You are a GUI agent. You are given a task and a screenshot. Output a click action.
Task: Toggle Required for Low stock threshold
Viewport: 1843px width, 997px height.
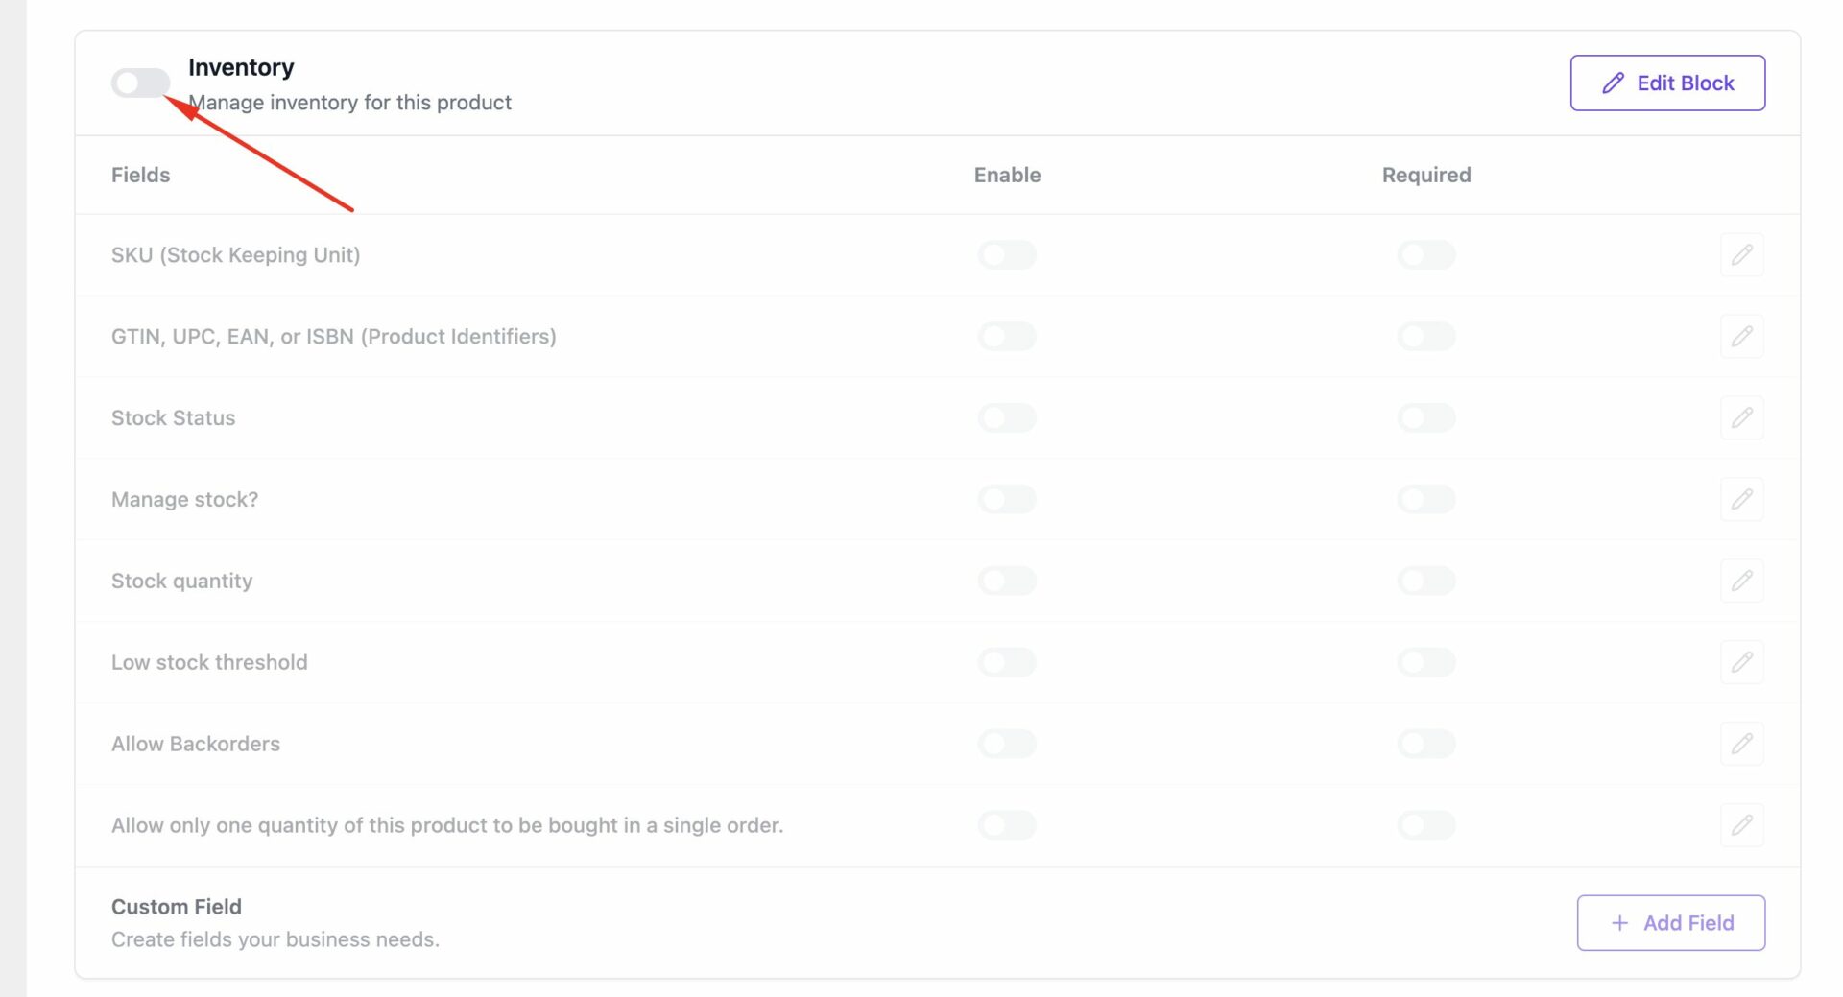(x=1425, y=662)
